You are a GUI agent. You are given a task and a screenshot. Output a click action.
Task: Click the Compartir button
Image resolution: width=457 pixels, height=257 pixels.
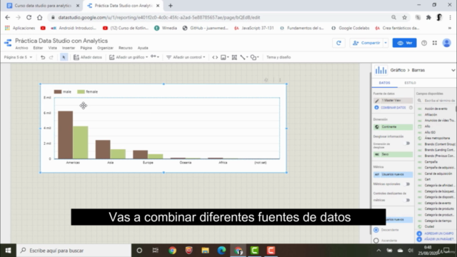coord(366,43)
